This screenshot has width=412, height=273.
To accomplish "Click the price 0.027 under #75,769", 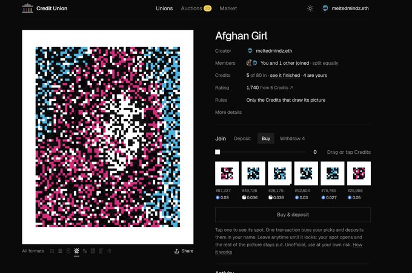I will pyautogui.click(x=329, y=197).
